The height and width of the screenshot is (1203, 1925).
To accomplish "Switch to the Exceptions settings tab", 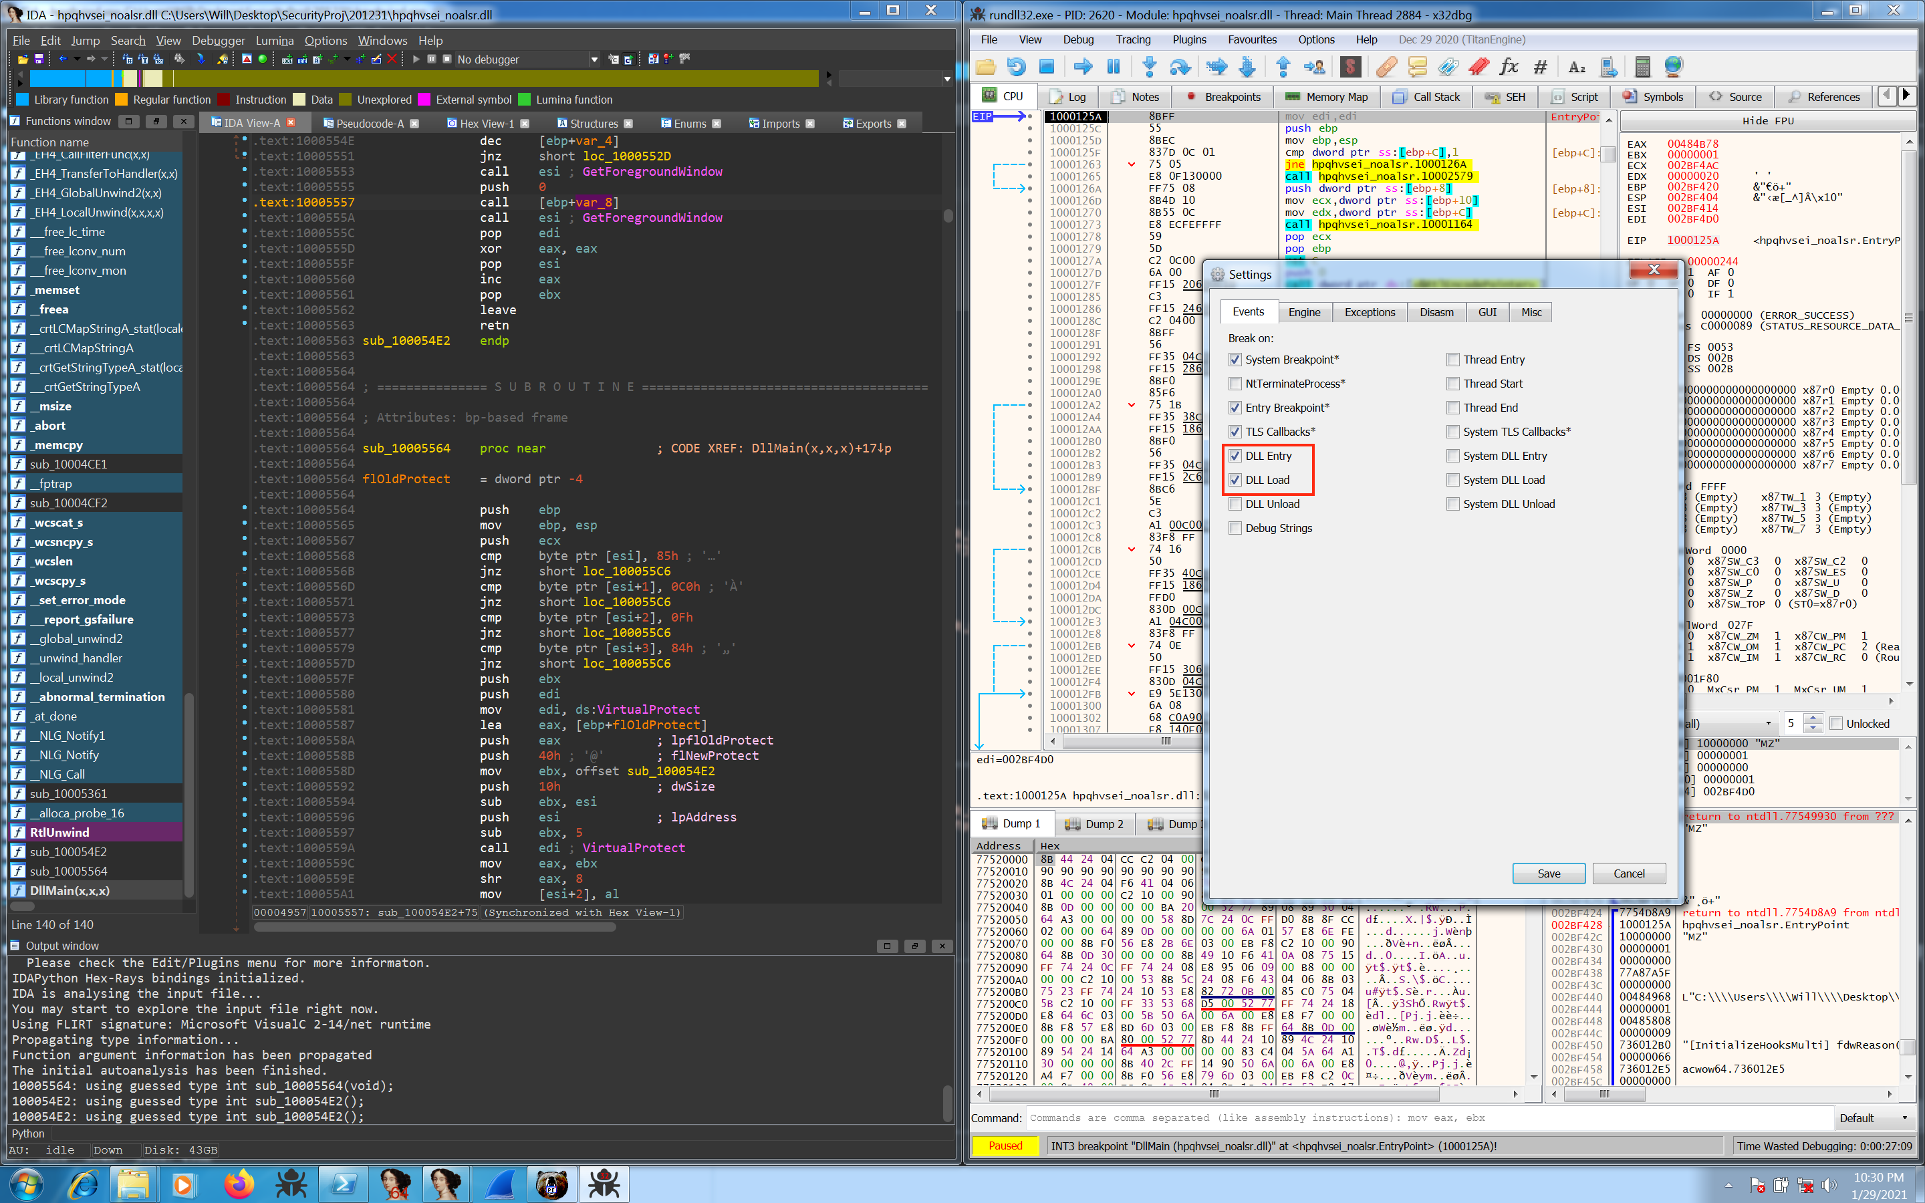I will 1369,312.
